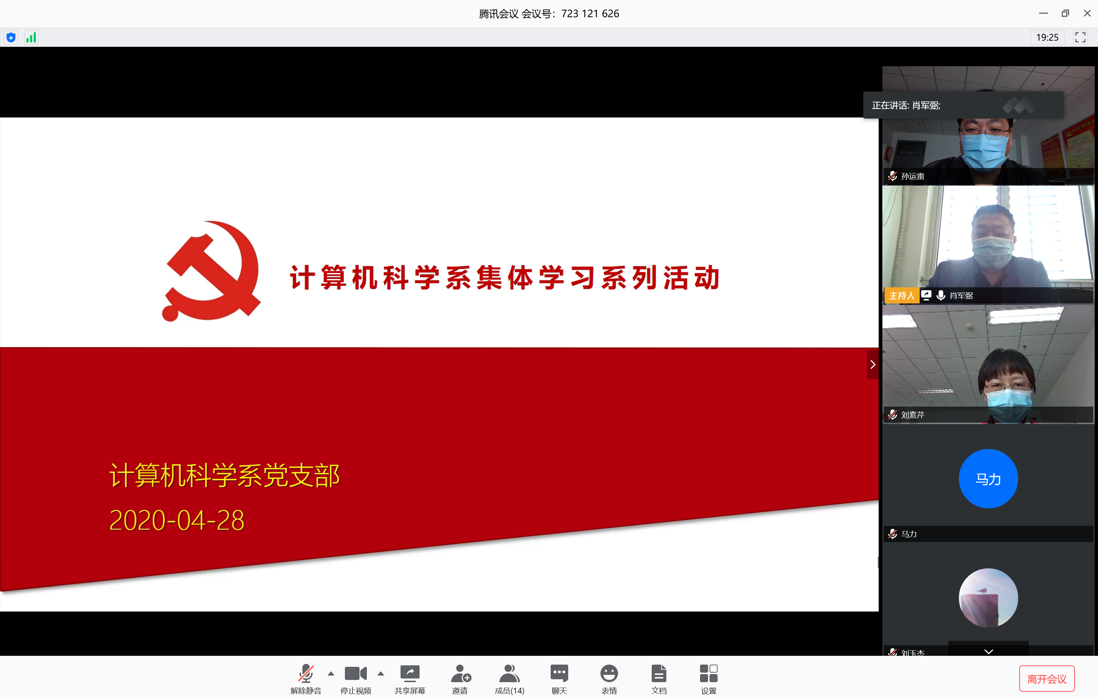
Task: Restore down the Tencent Meeting window
Action: click(1065, 13)
